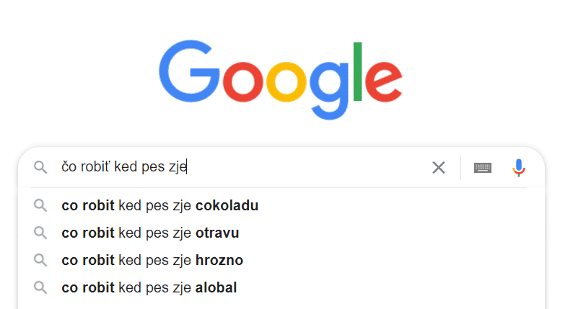Screen dimensions: 573x309
Task: Click the bold word 'hrozno' in suggestions
Action: pos(219,260)
